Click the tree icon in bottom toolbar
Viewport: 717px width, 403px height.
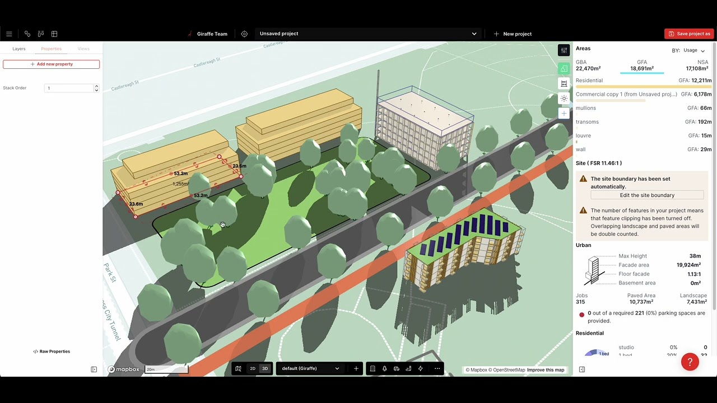point(384,368)
